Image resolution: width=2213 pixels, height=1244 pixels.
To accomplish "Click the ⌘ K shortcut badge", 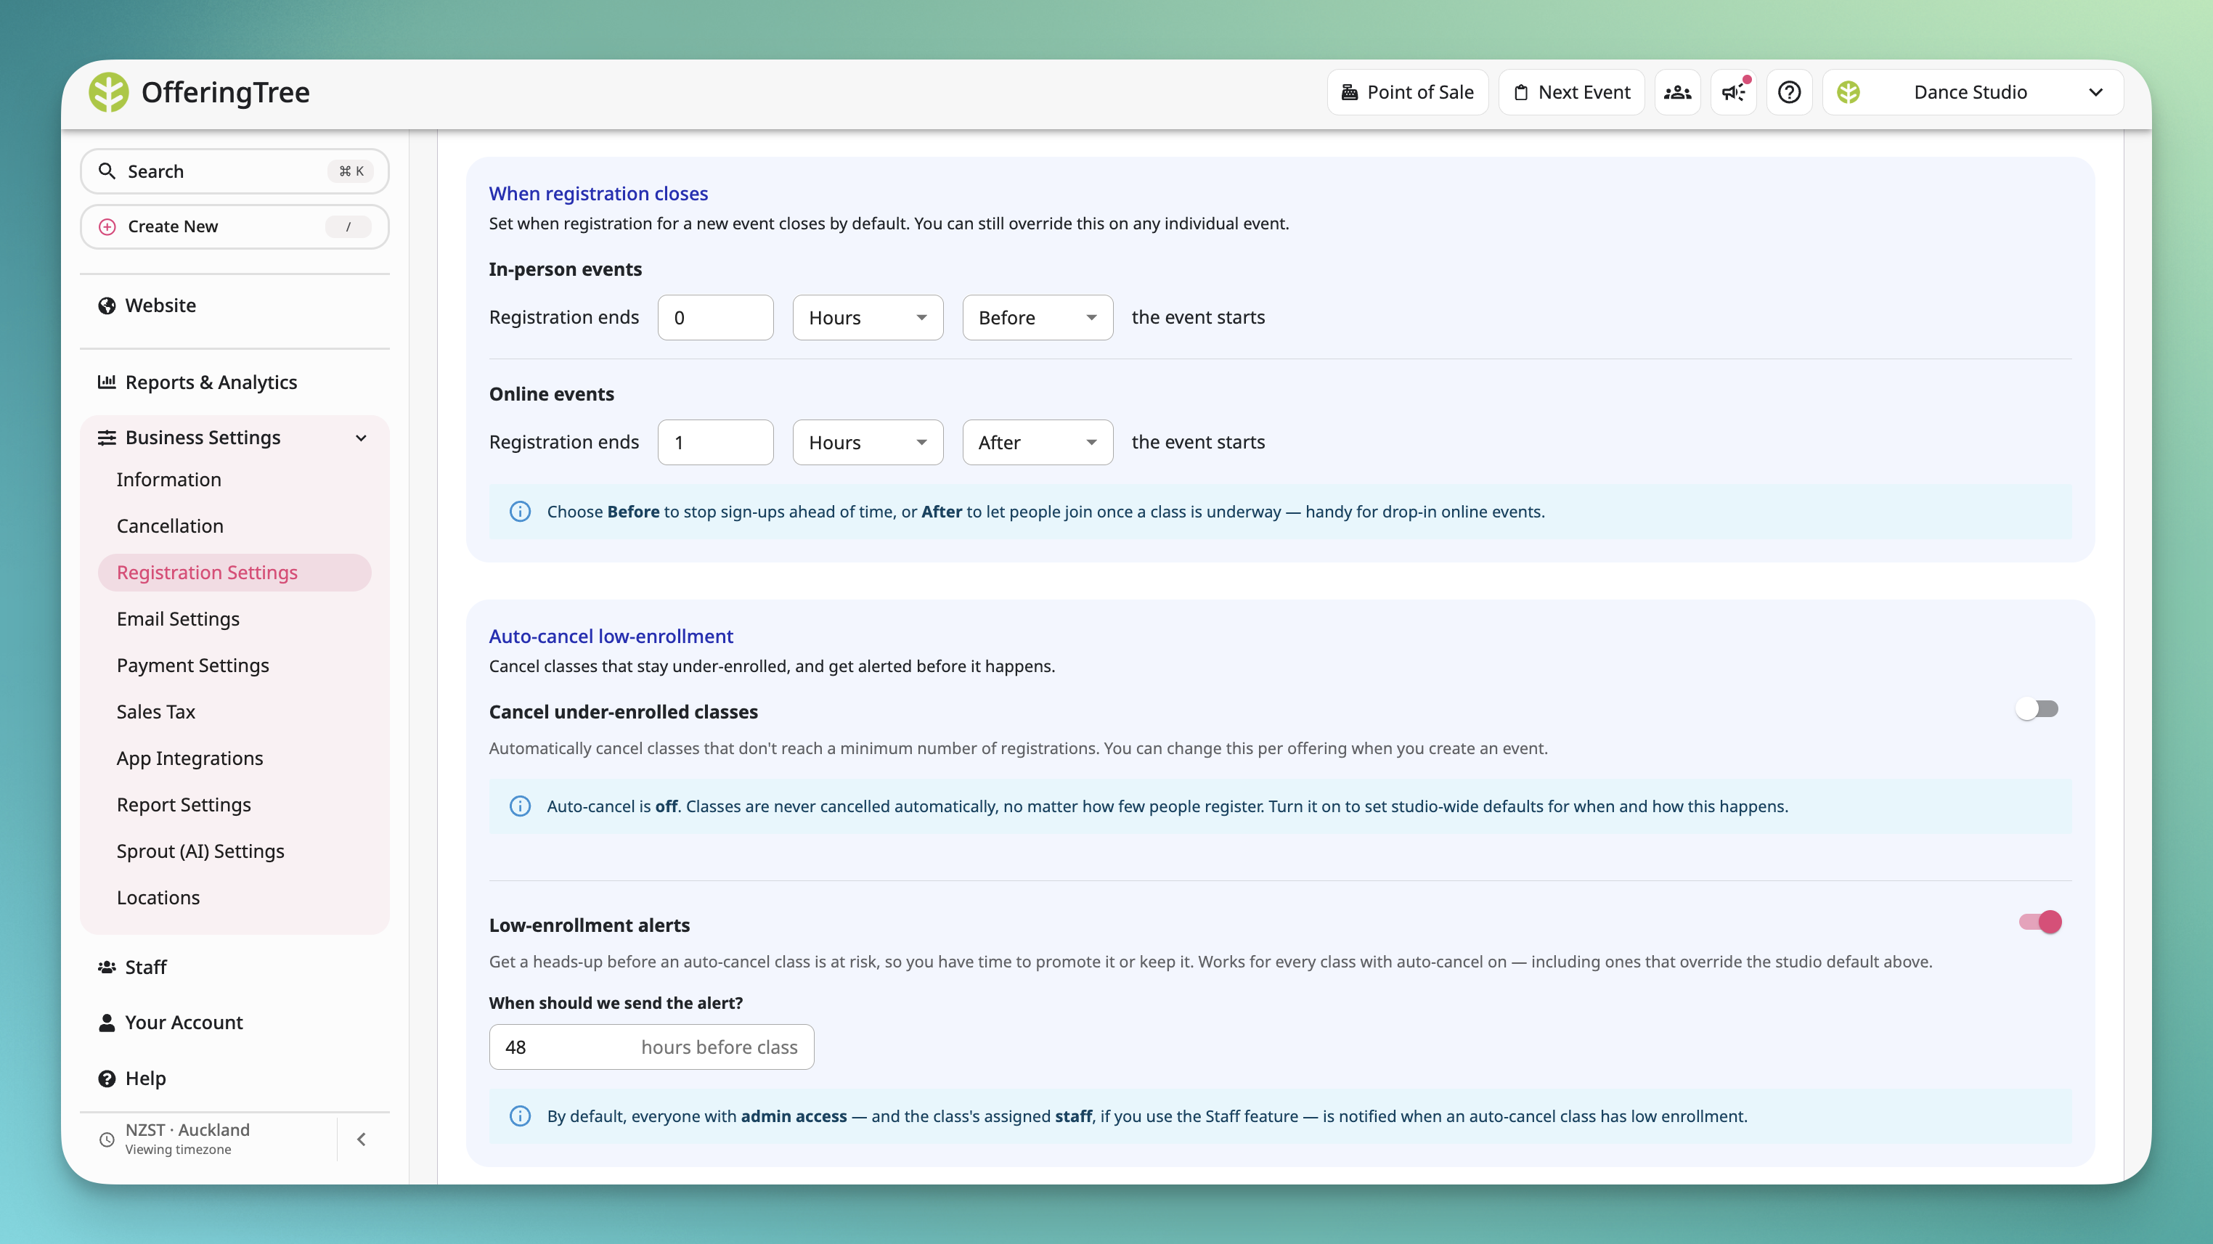I will tap(351, 171).
